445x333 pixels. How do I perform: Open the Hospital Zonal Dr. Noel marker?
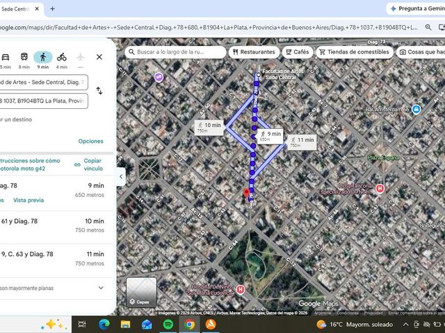[380, 188]
